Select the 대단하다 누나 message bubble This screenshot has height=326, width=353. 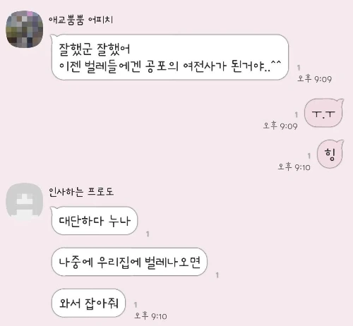[x=94, y=221]
